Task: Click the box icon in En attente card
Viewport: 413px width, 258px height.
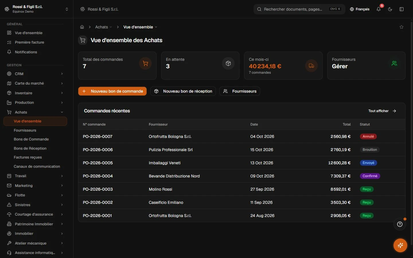Action: pos(228,63)
